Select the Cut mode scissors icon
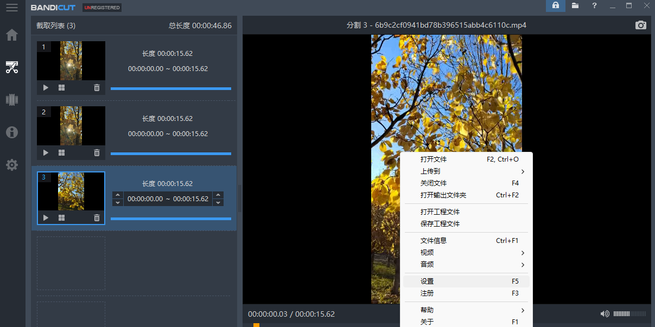Image resolution: width=655 pixels, height=327 pixels. [x=12, y=67]
